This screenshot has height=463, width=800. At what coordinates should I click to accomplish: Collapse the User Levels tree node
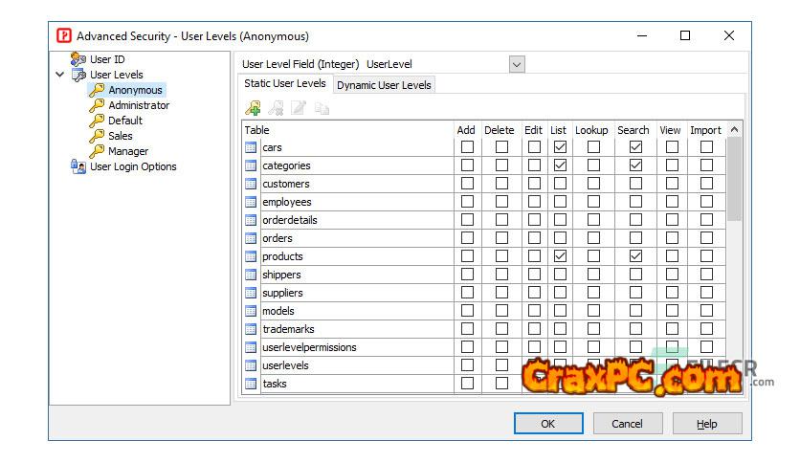pyautogui.click(x=61, y=75)
